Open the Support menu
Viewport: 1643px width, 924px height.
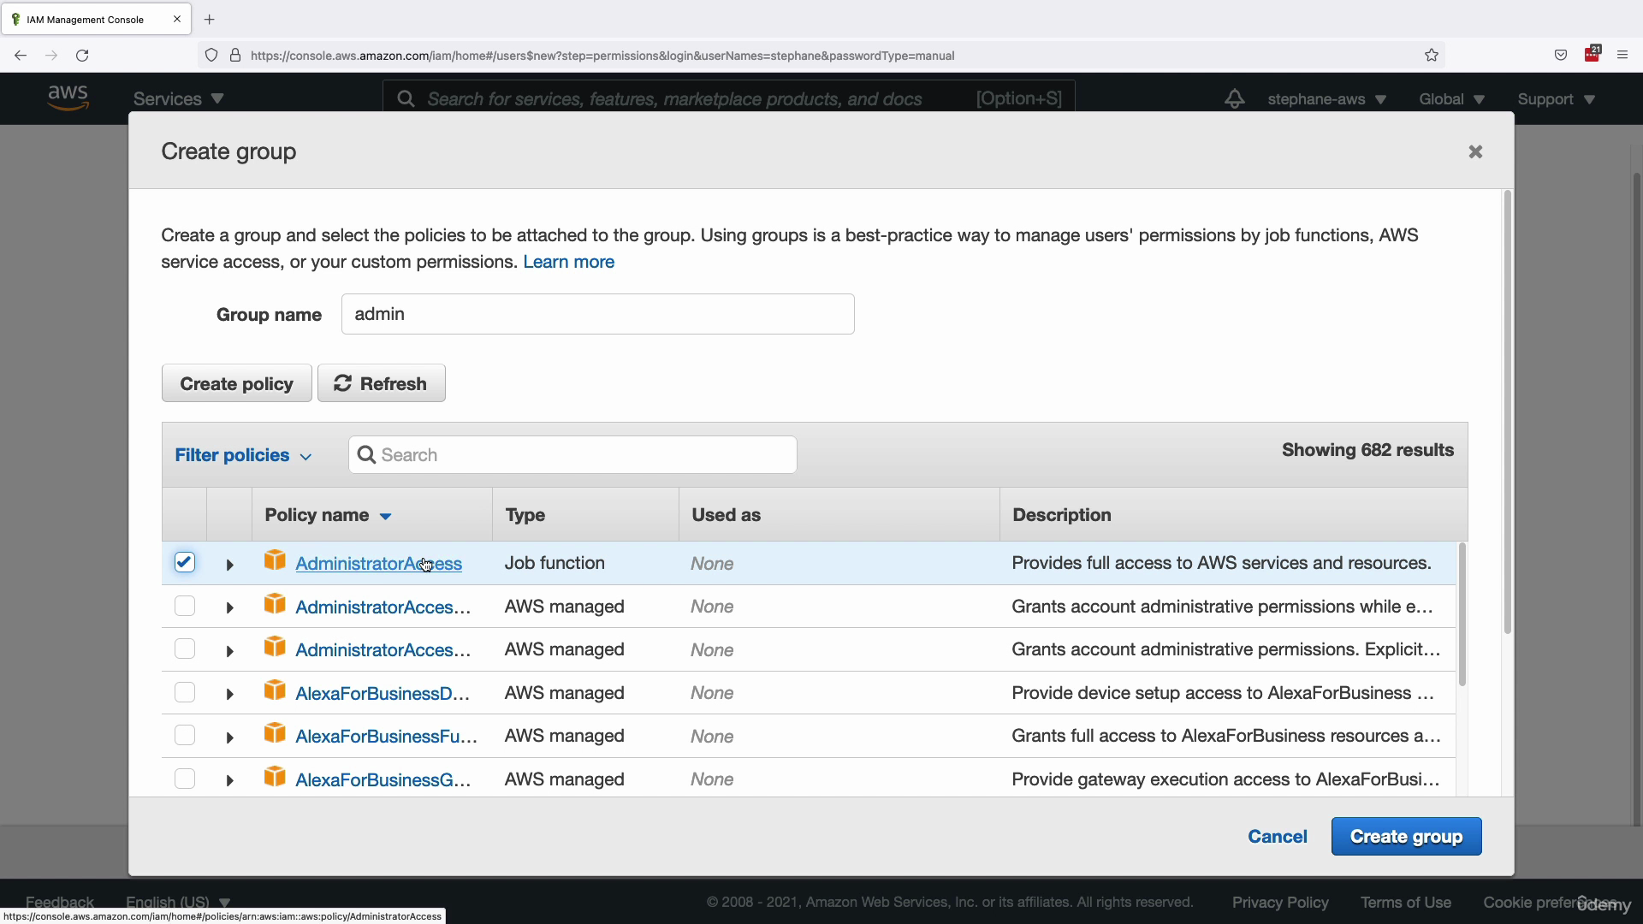tap(1556, 99)
